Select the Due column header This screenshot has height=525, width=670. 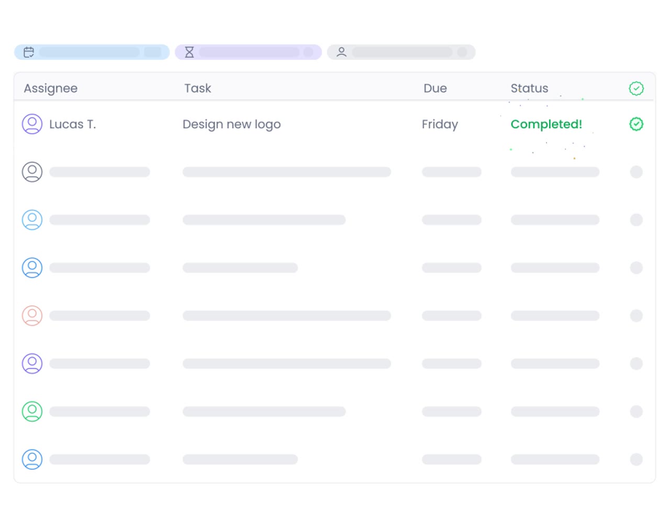tap(435, 88)
